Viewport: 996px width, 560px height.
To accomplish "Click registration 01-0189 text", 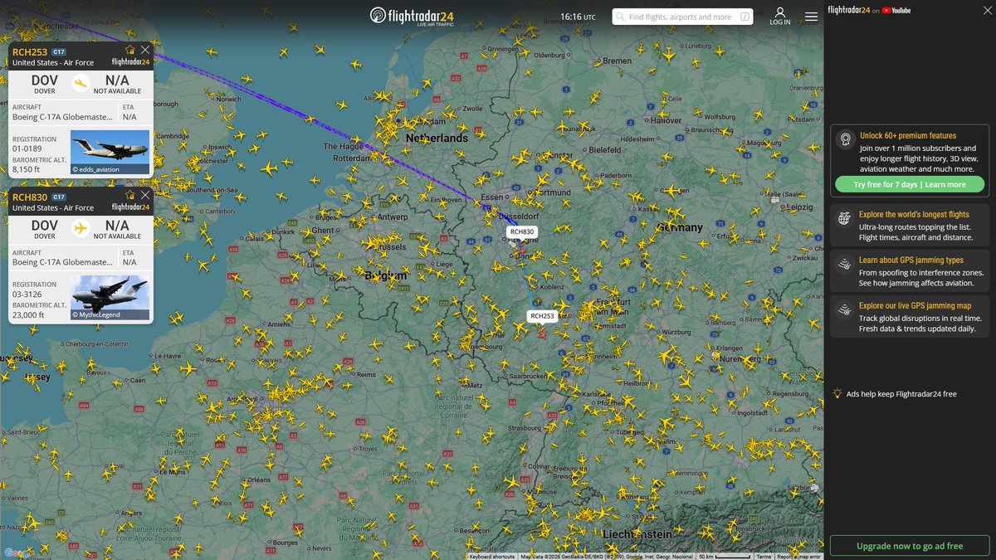I will pyautogui.click(x=26, y=149).
